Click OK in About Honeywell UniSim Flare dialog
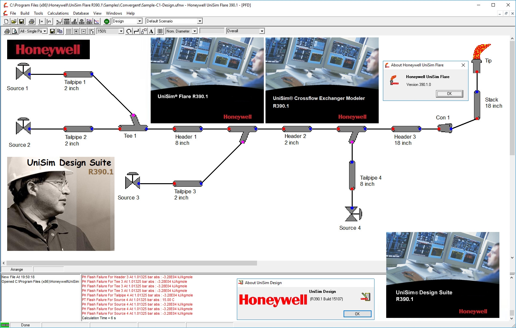This screenshot has height=328, width=516. [x=449, y=94]
